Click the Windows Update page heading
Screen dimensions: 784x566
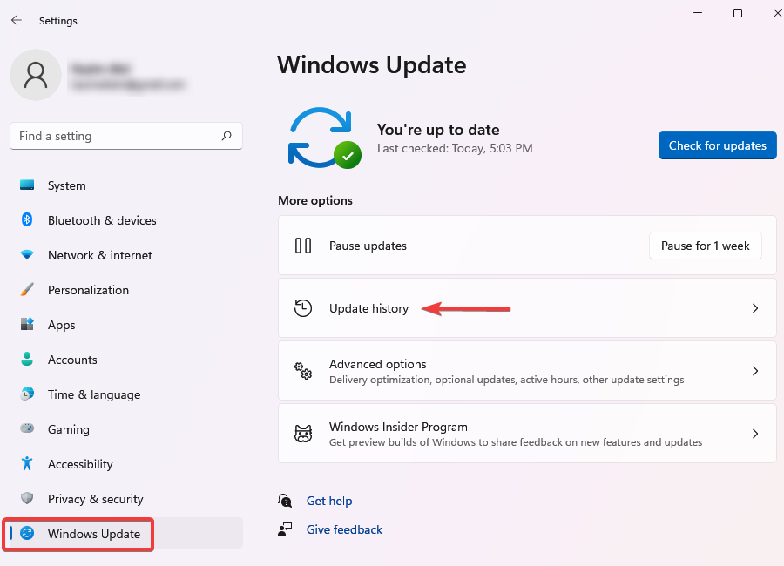tap(371, 65)
